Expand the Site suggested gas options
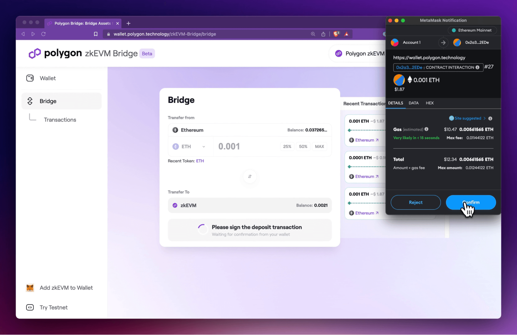 [468, 118]
